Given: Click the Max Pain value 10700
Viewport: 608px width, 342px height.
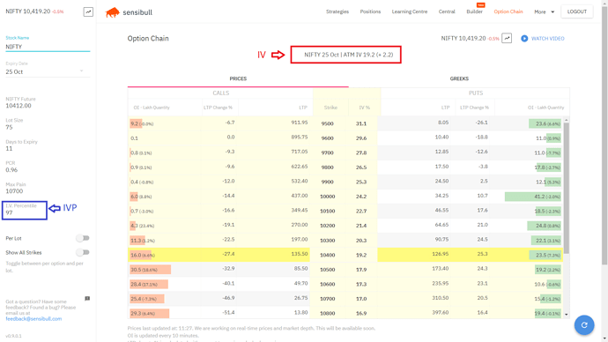Looking at the screenshot, I should [x=14, y=191].
